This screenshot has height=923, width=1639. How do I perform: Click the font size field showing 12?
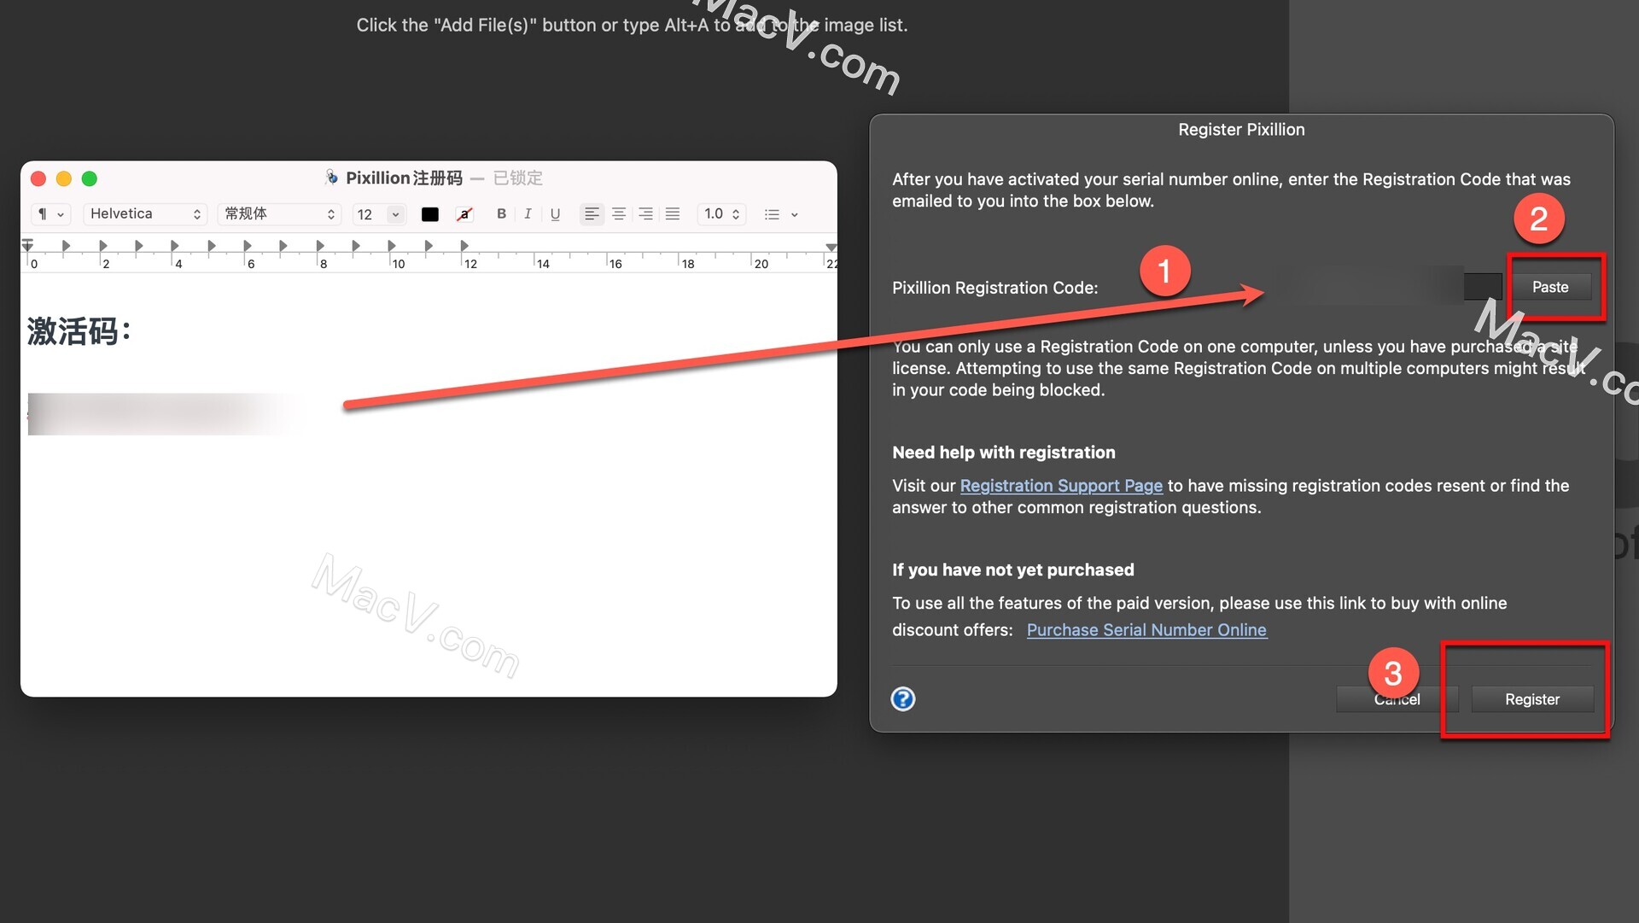pyautogui.click(x=369, y=214)
